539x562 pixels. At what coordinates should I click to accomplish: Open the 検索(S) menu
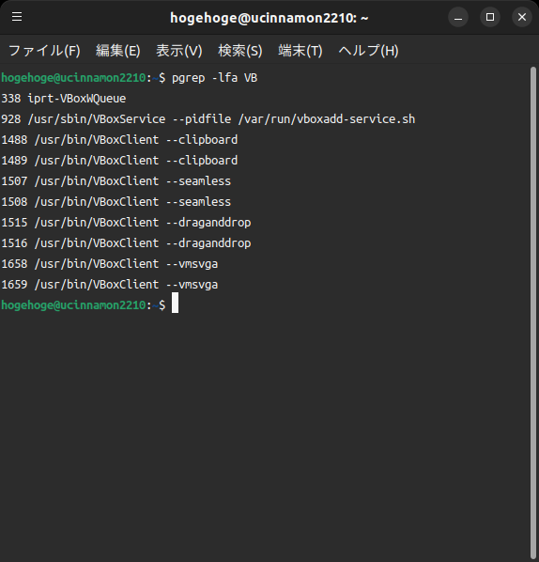click(240, 51)
